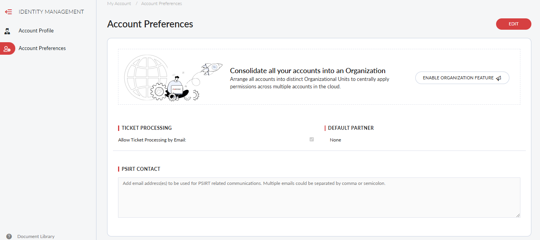Toggle Allow Ticket Processing by Email checkbox

coord(311,139)
